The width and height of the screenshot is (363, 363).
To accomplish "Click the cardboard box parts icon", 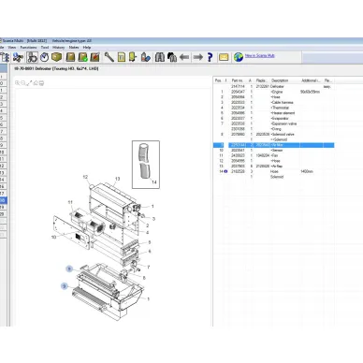I will click(x=57, y=57).
